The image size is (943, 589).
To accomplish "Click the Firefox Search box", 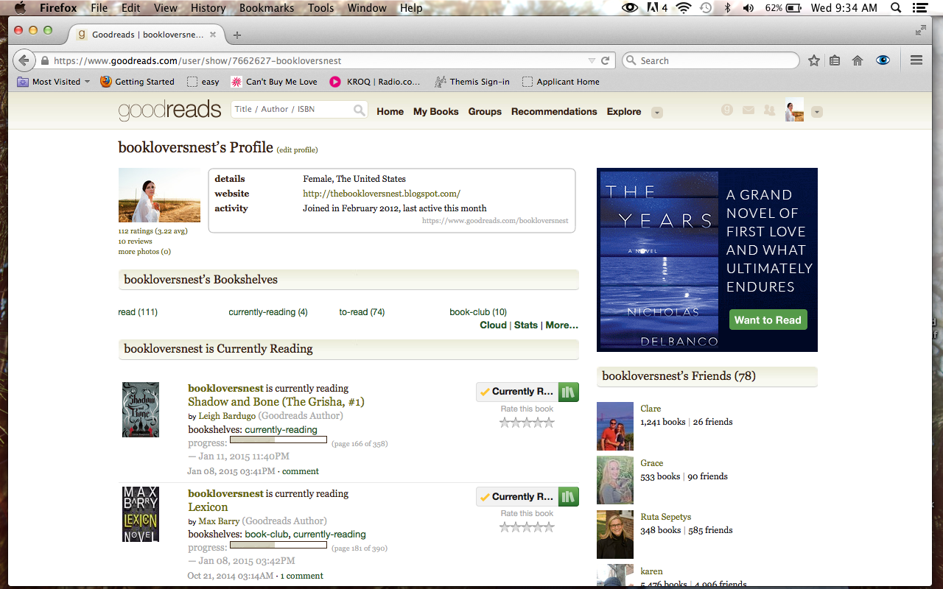I will (711, 60).
